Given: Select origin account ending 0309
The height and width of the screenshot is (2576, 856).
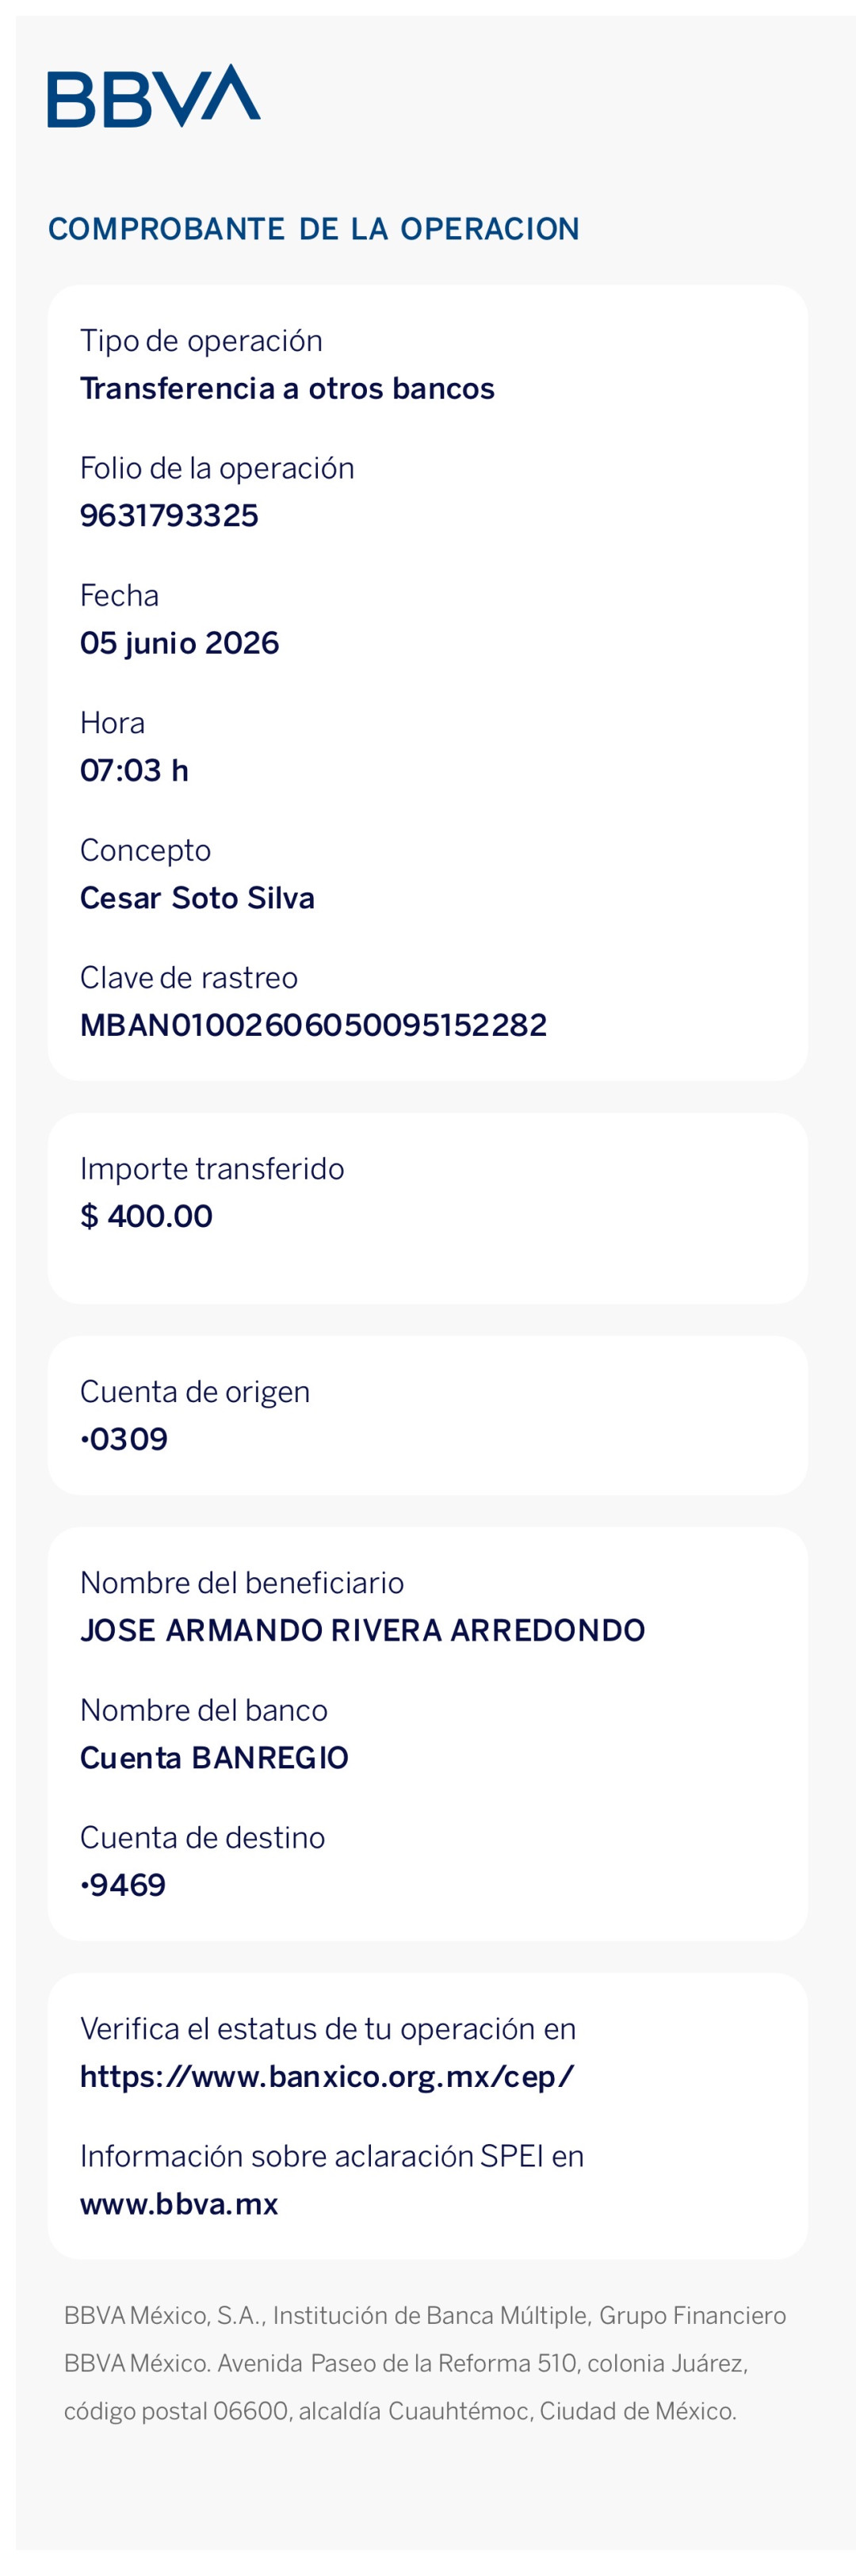Looking at the screenshot, I should point(124,1439).
